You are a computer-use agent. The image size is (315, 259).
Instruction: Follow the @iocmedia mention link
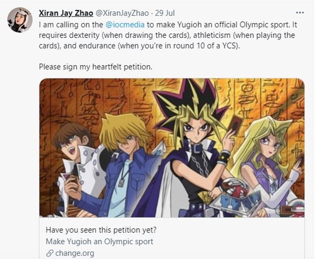click(125, 25)
